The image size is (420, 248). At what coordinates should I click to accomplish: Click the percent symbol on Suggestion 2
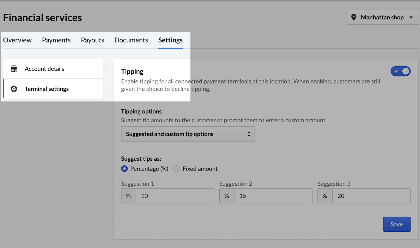tap(227, 196)
